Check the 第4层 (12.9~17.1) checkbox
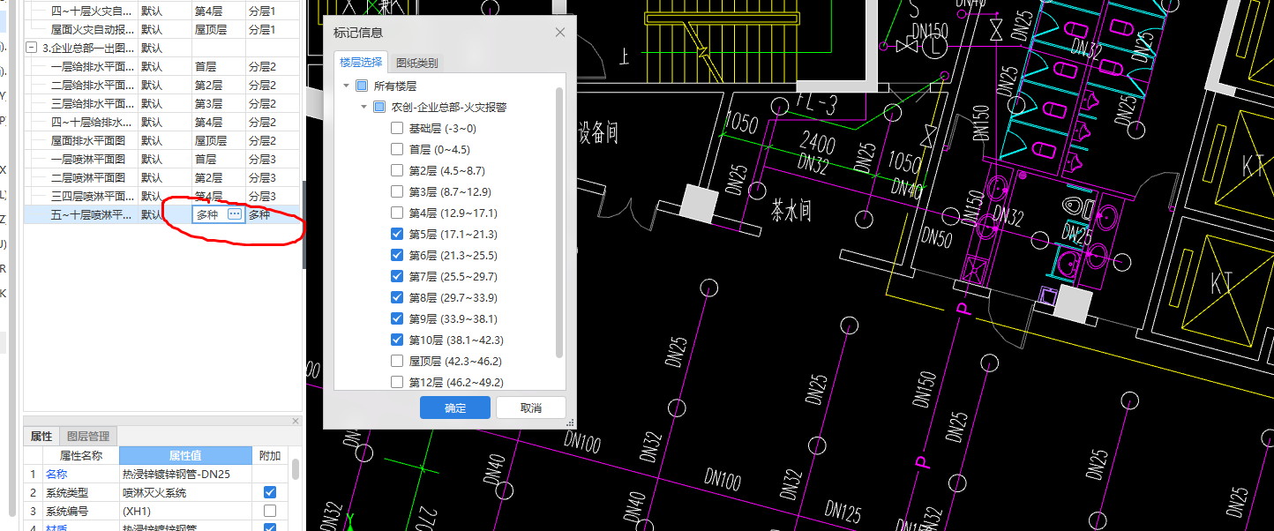 point(397,213)
